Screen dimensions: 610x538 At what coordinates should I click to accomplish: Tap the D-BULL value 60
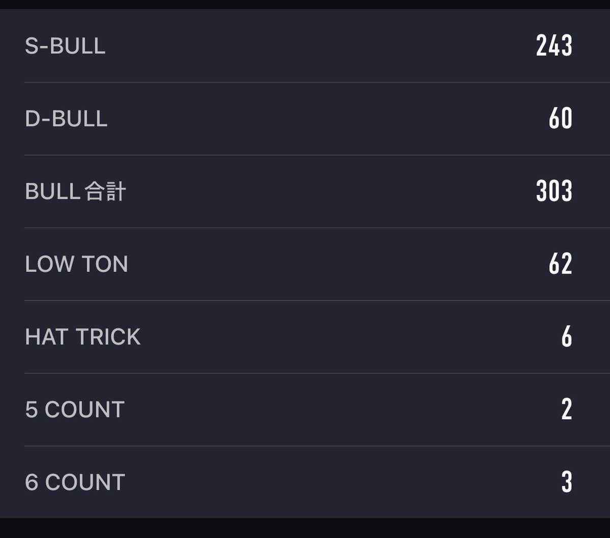[561, 119]
